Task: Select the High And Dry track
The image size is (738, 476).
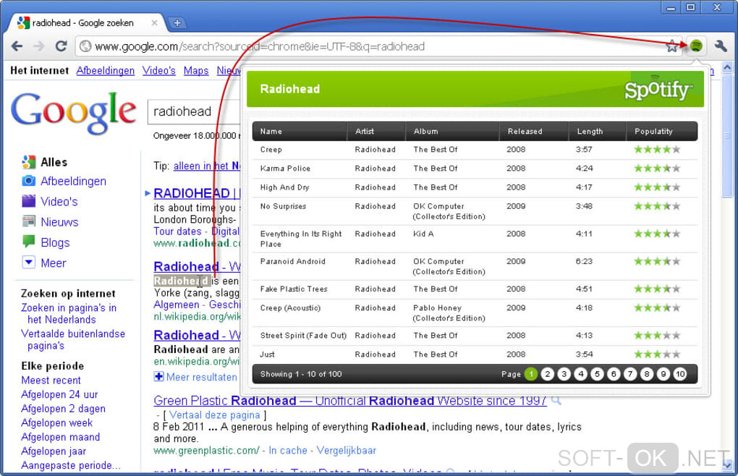Action: pyautogui.click(x=475, y=187)
